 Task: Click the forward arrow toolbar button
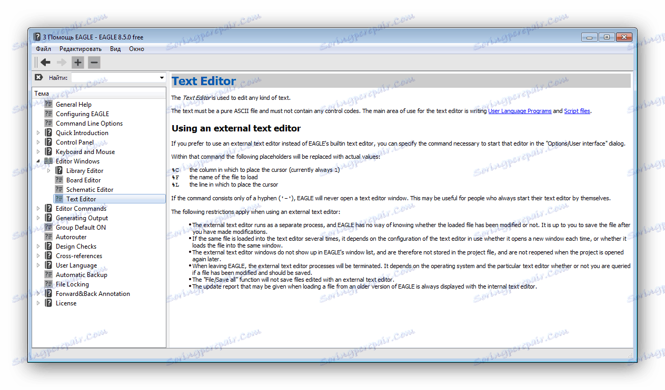[x=62, y=63]
